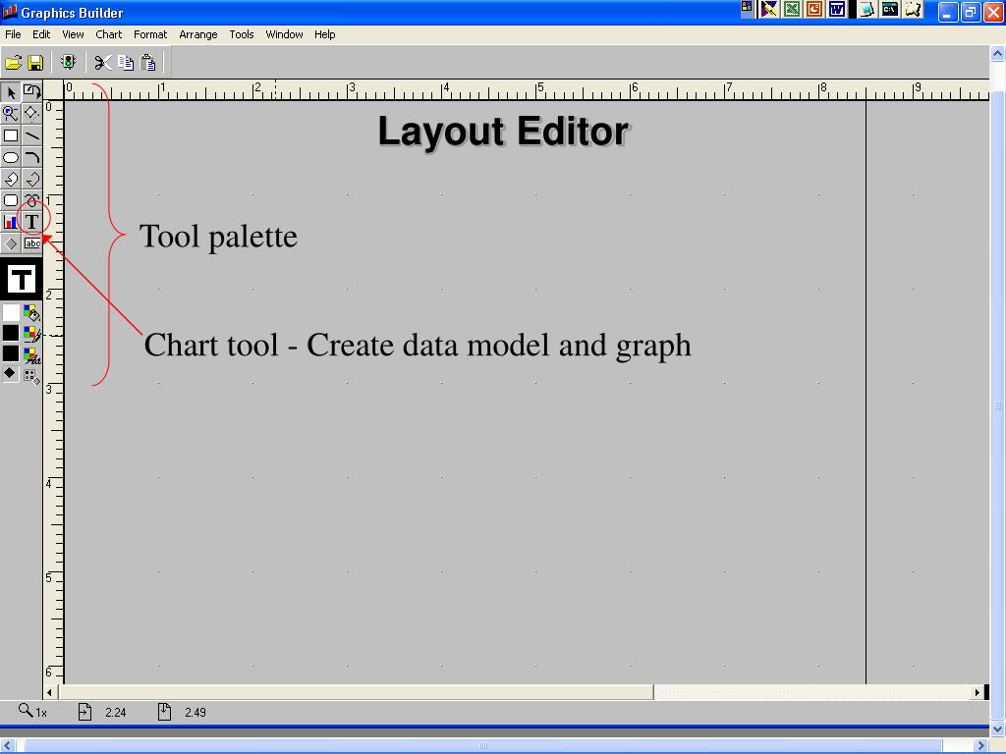Screen dimensions: 1006x754
Task: Open the Tools menu
Action: tap(242, 34)
